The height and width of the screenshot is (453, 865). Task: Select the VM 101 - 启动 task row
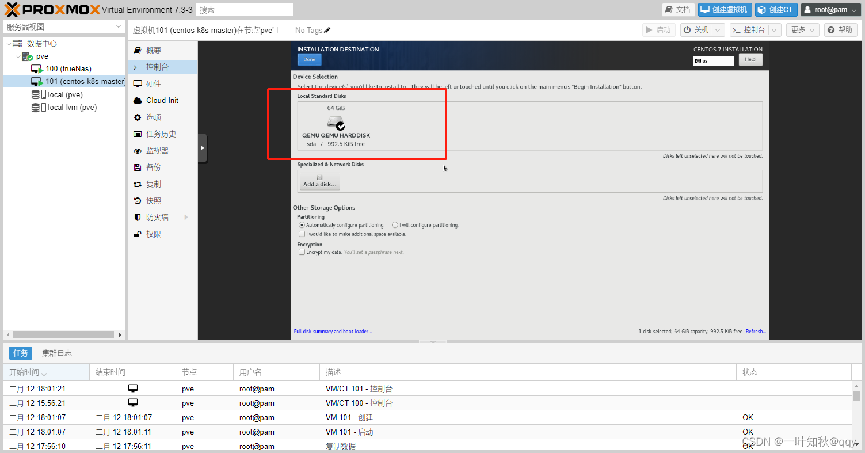pyautogui.click(x=428, y=432)
